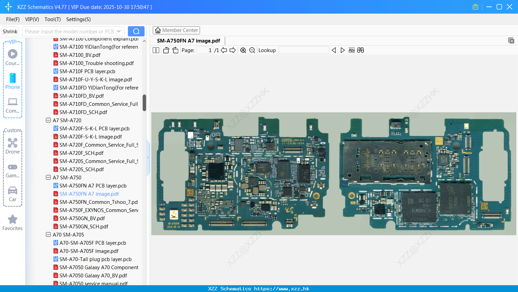Open SM-A7100_BV.pdf
Viewport: 518px width, 292px height.
[80, 55]
